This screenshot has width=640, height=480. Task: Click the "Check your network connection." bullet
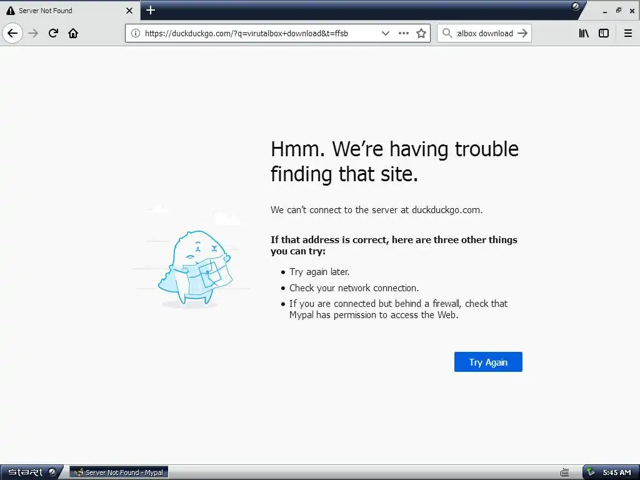[x=354, y=287]
